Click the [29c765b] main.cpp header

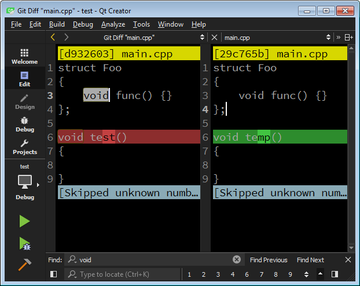280,53
